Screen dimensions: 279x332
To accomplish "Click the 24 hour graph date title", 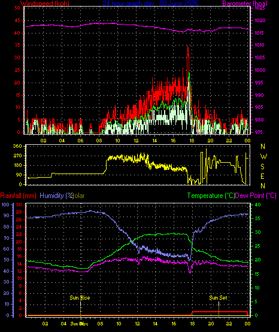I will [150, 4].
